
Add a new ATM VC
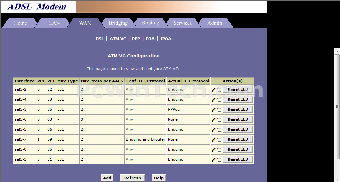tap(107, 178)
